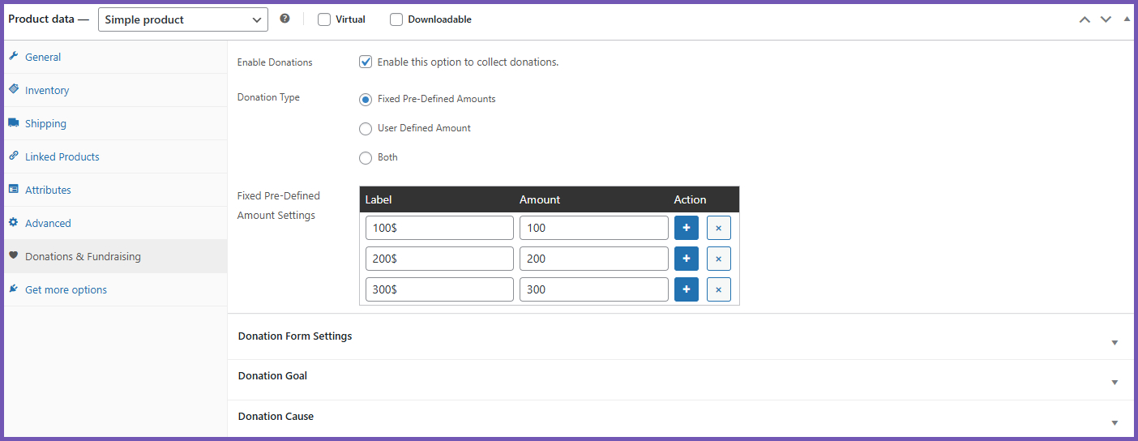Viewport: 1138px width, 441px height.
Task: Collapse Product data panel with triangle toggle
Action: [x=1126, y=19]
